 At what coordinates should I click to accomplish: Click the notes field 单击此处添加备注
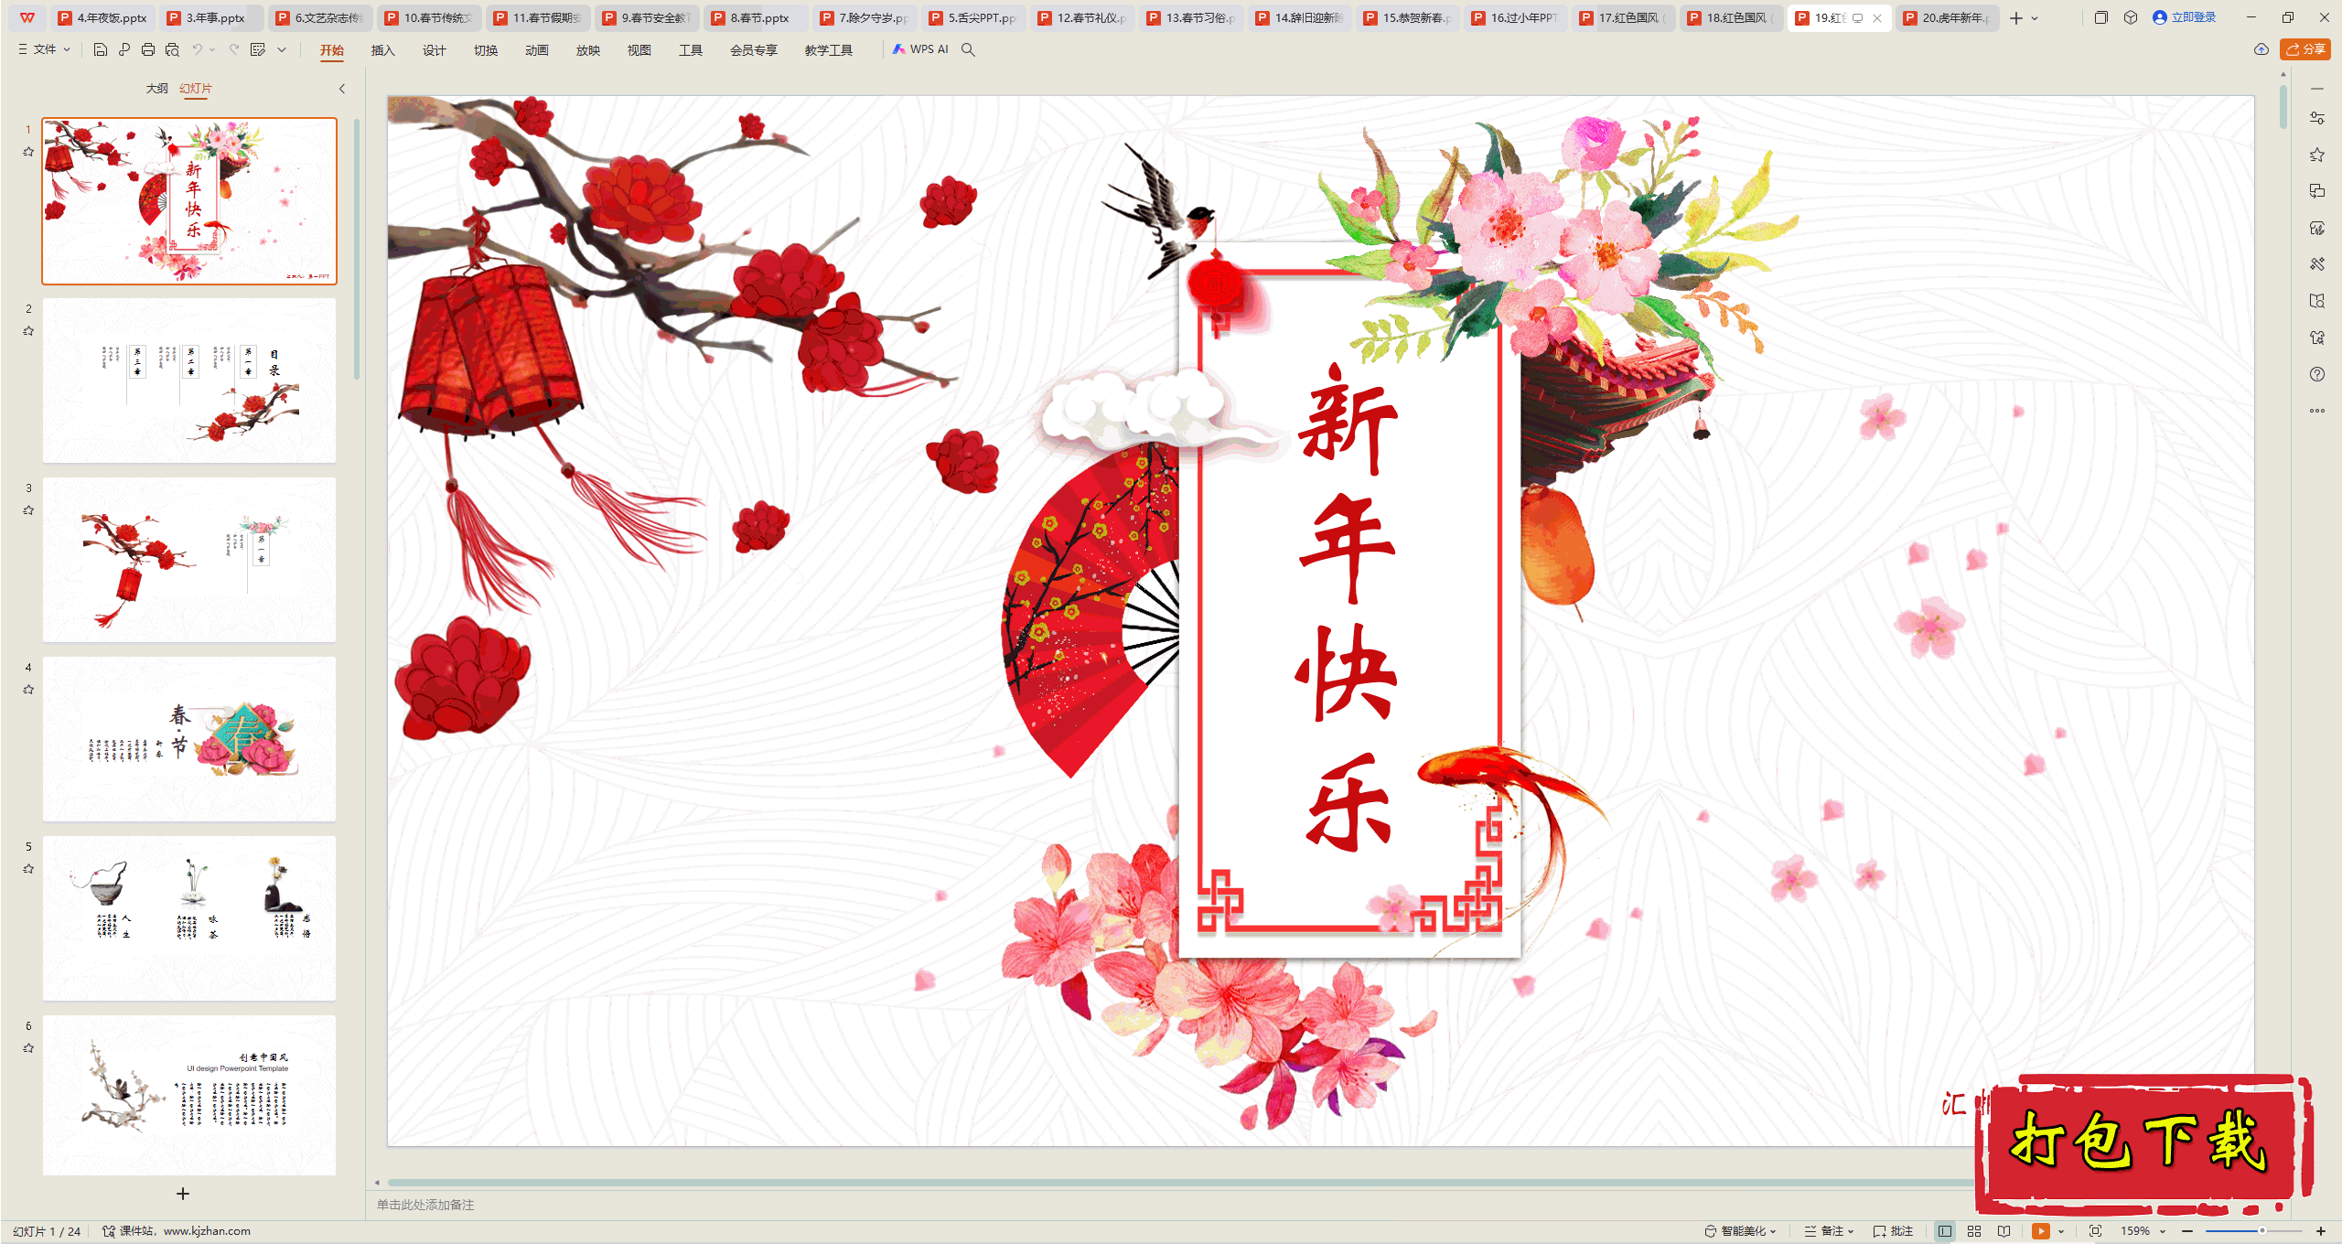(425, 1205)
